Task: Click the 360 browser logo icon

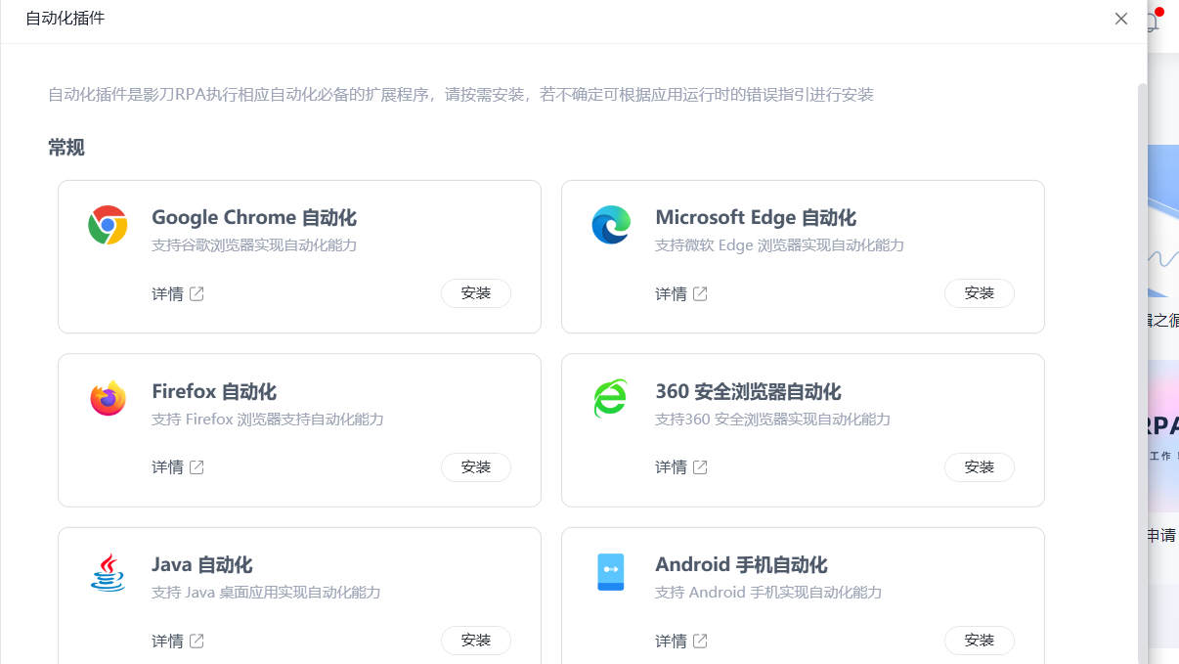Action: [x=611, y=398]
